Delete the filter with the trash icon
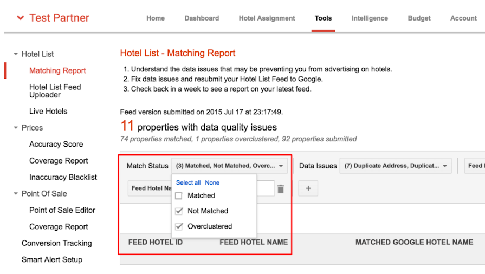Image resolution: width=485 pixels, height=274 pixels. 281,188
